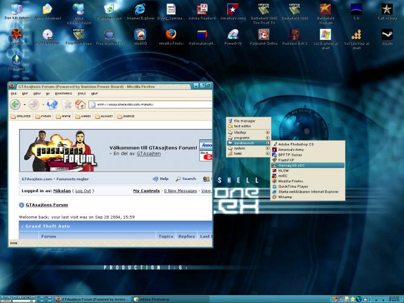Screen dimensions: 404x303
Task: Open the Adobe Reader 6 desktop icon
Action: coord(204,10)
